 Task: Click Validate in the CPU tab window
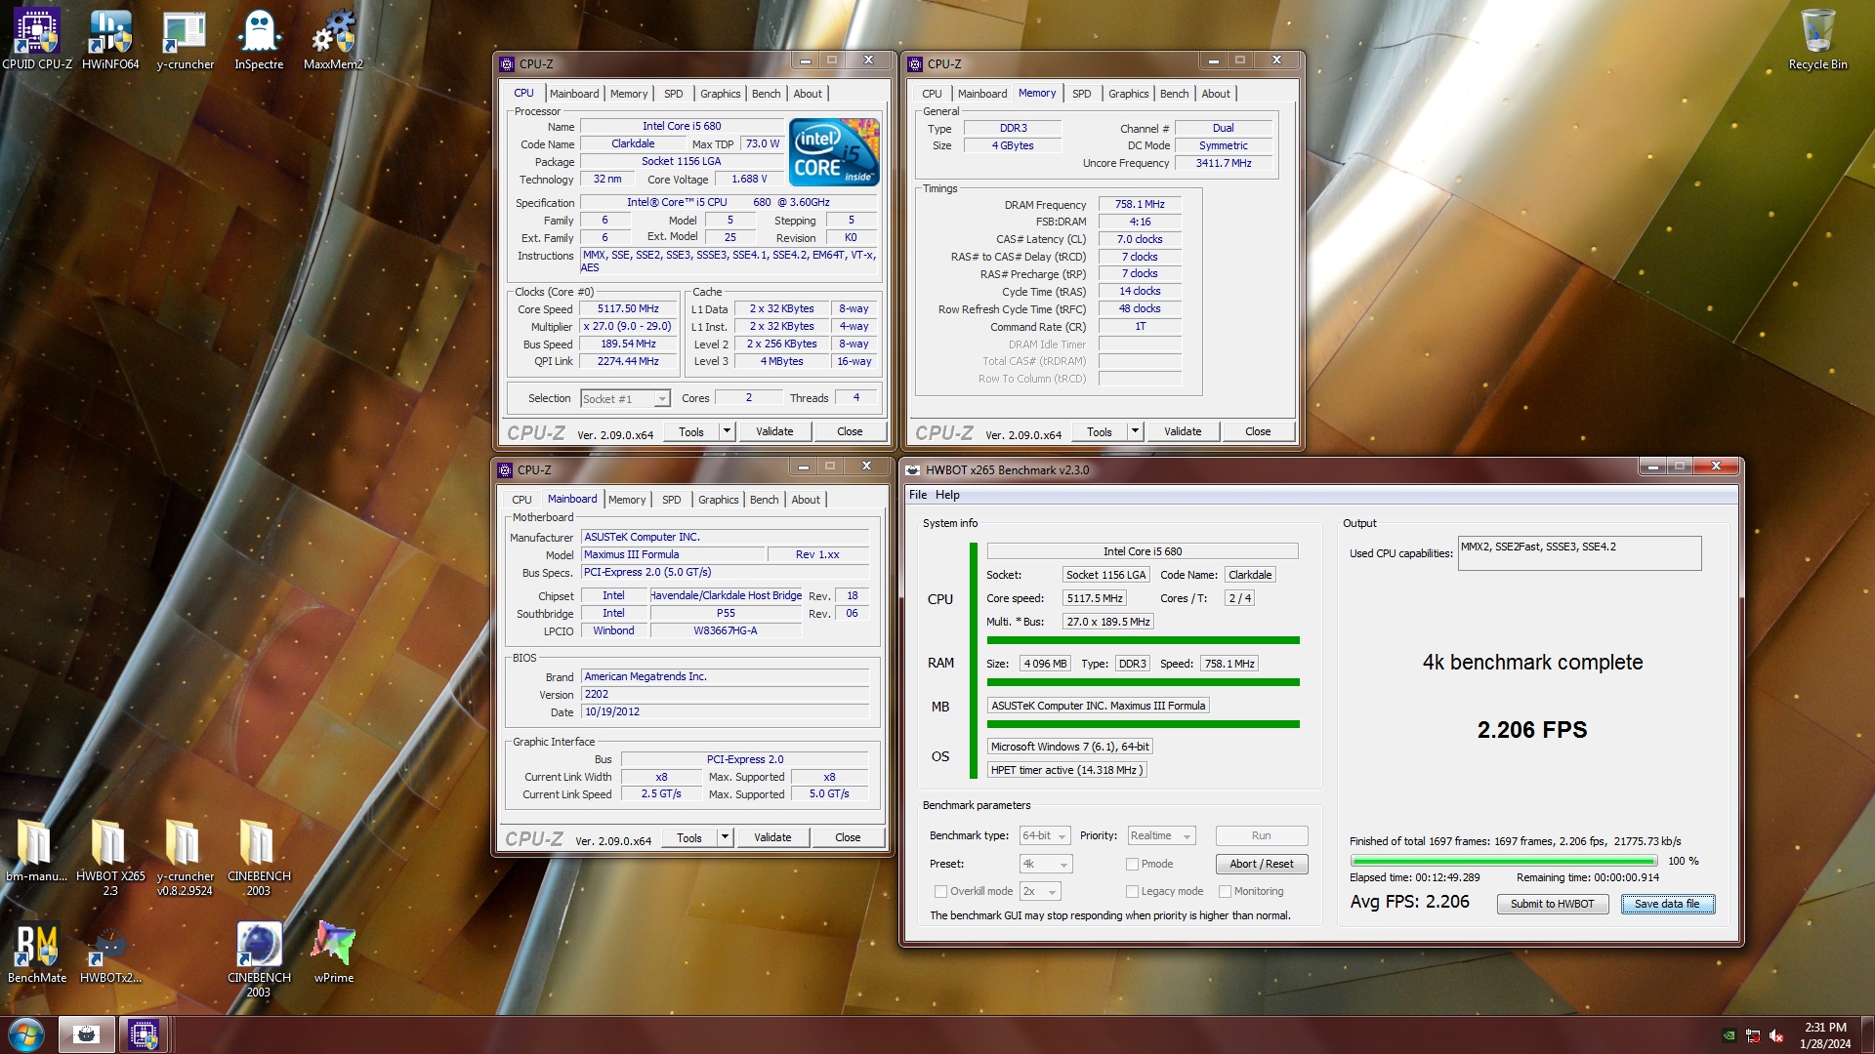pos(774,431)
